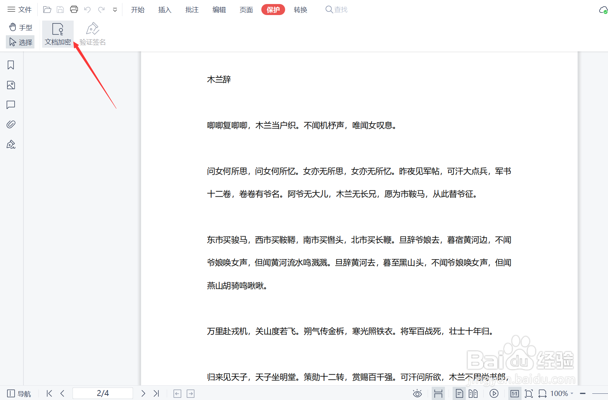Click the undo arrow icon
The image size is (608, 400).
tap(88, 10)
